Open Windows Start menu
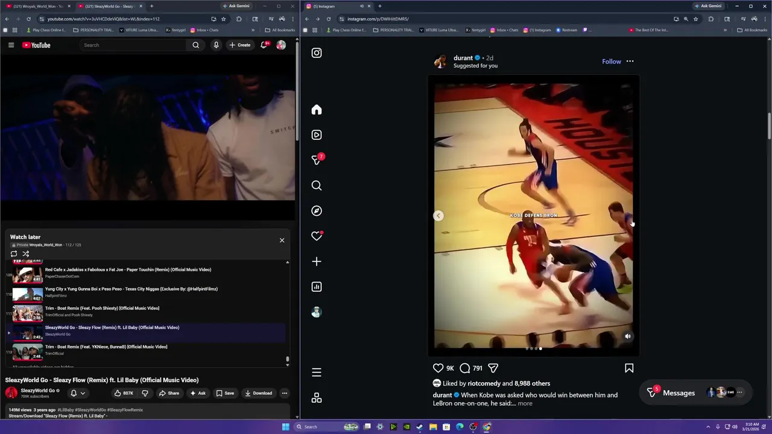 [x=285, y=427]
